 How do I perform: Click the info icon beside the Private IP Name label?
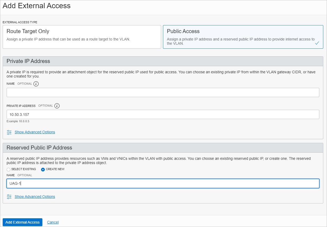(x=36, y=84)
